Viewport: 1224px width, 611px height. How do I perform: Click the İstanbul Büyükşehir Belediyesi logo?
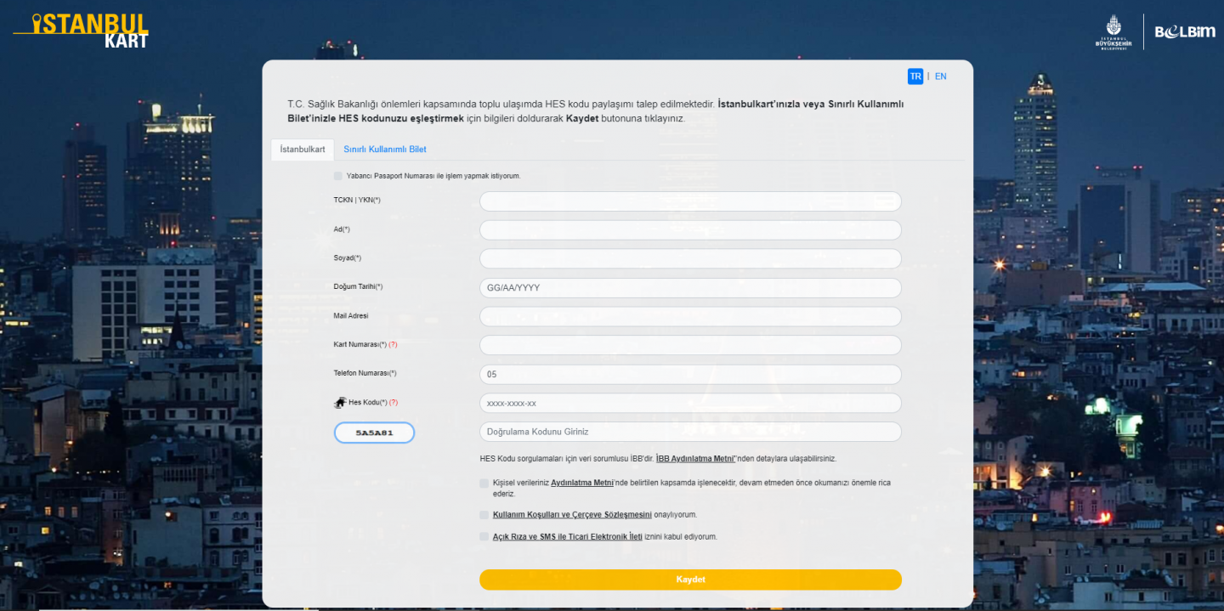click(1113, 32)
